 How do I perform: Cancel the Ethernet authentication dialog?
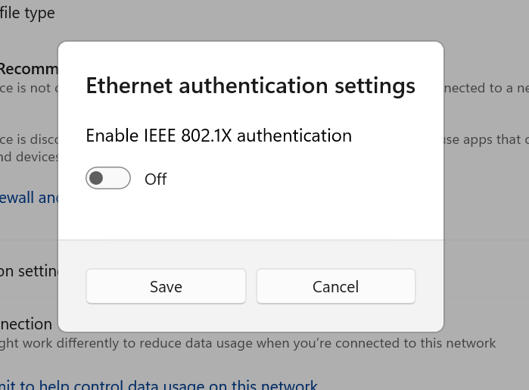point(335,287)
